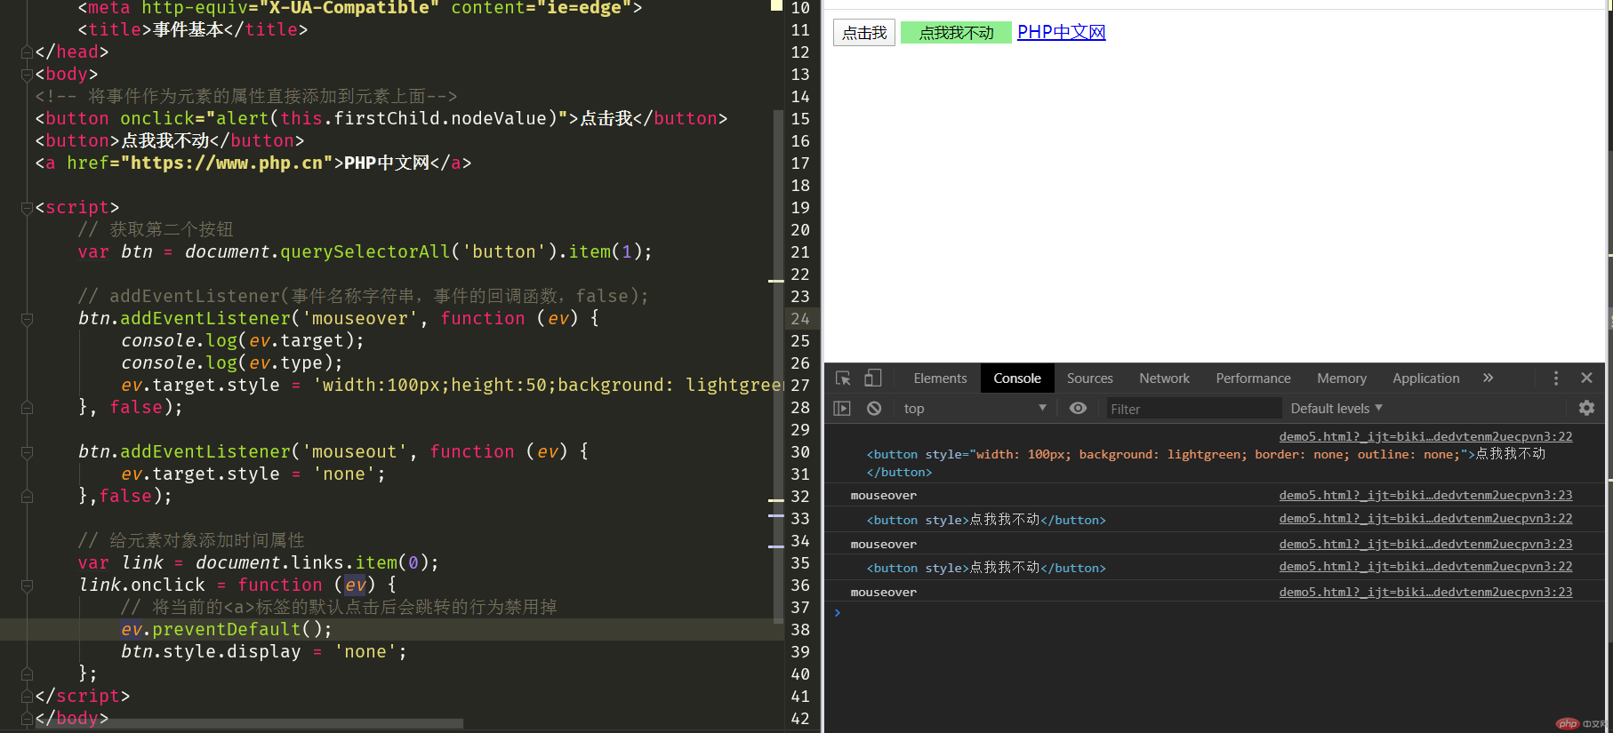Click the green 点我我不动 button
The width and height of the screenshot is (1613, 733).
pyautogui.click(x=956, y=33)
